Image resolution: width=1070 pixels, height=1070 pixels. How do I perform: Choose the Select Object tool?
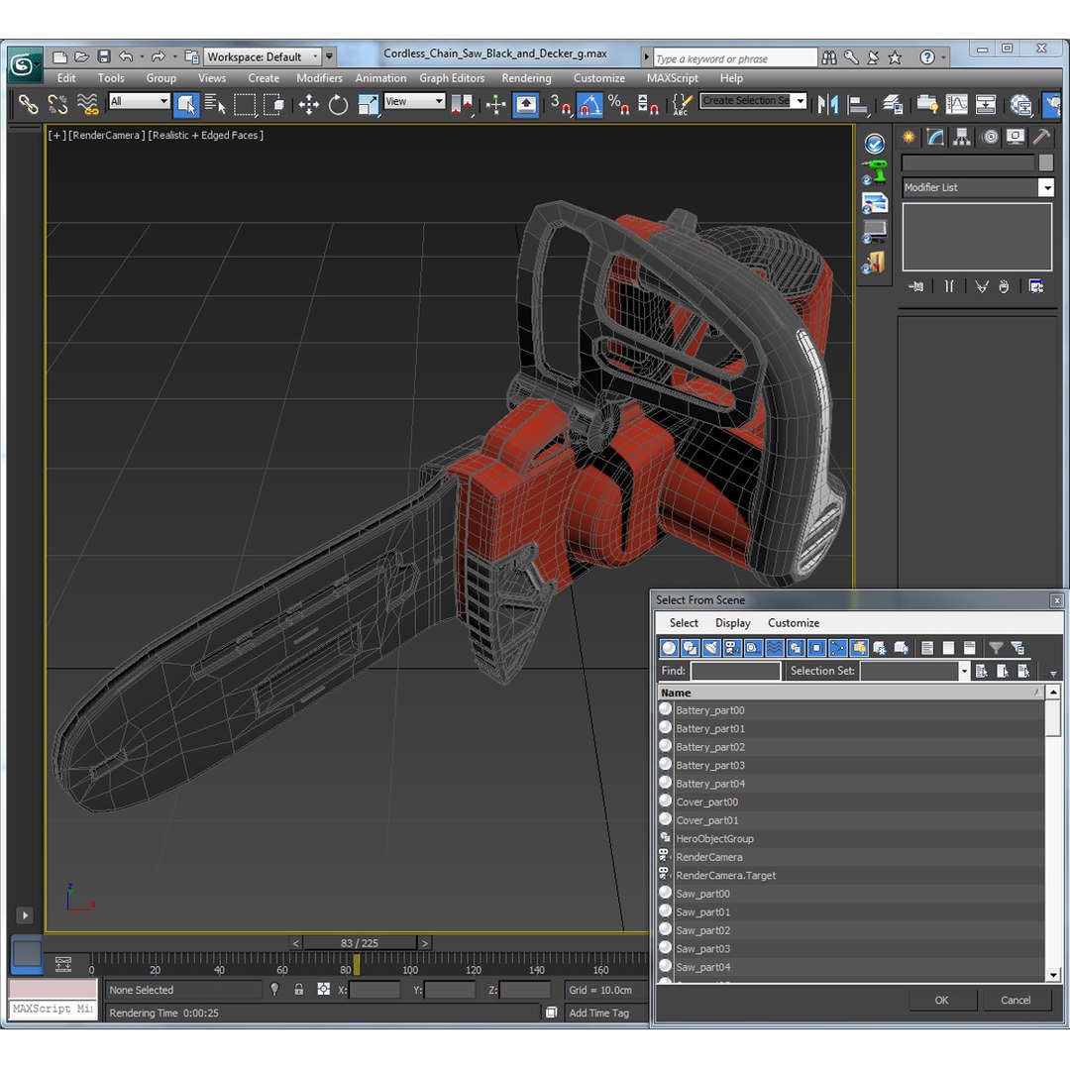186,104
